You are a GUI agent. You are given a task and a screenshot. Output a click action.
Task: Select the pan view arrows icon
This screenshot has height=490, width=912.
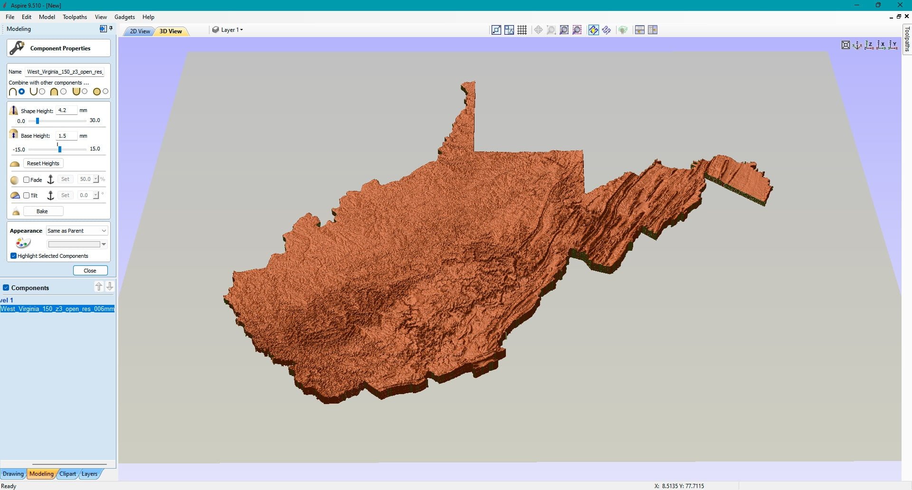click(x=538, y=30)
